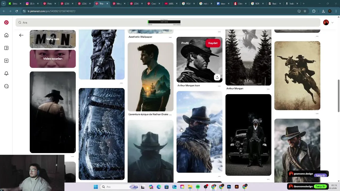Open the Chrome three-dot menu
The image size is (340, 191).
(x=336, y=11)
